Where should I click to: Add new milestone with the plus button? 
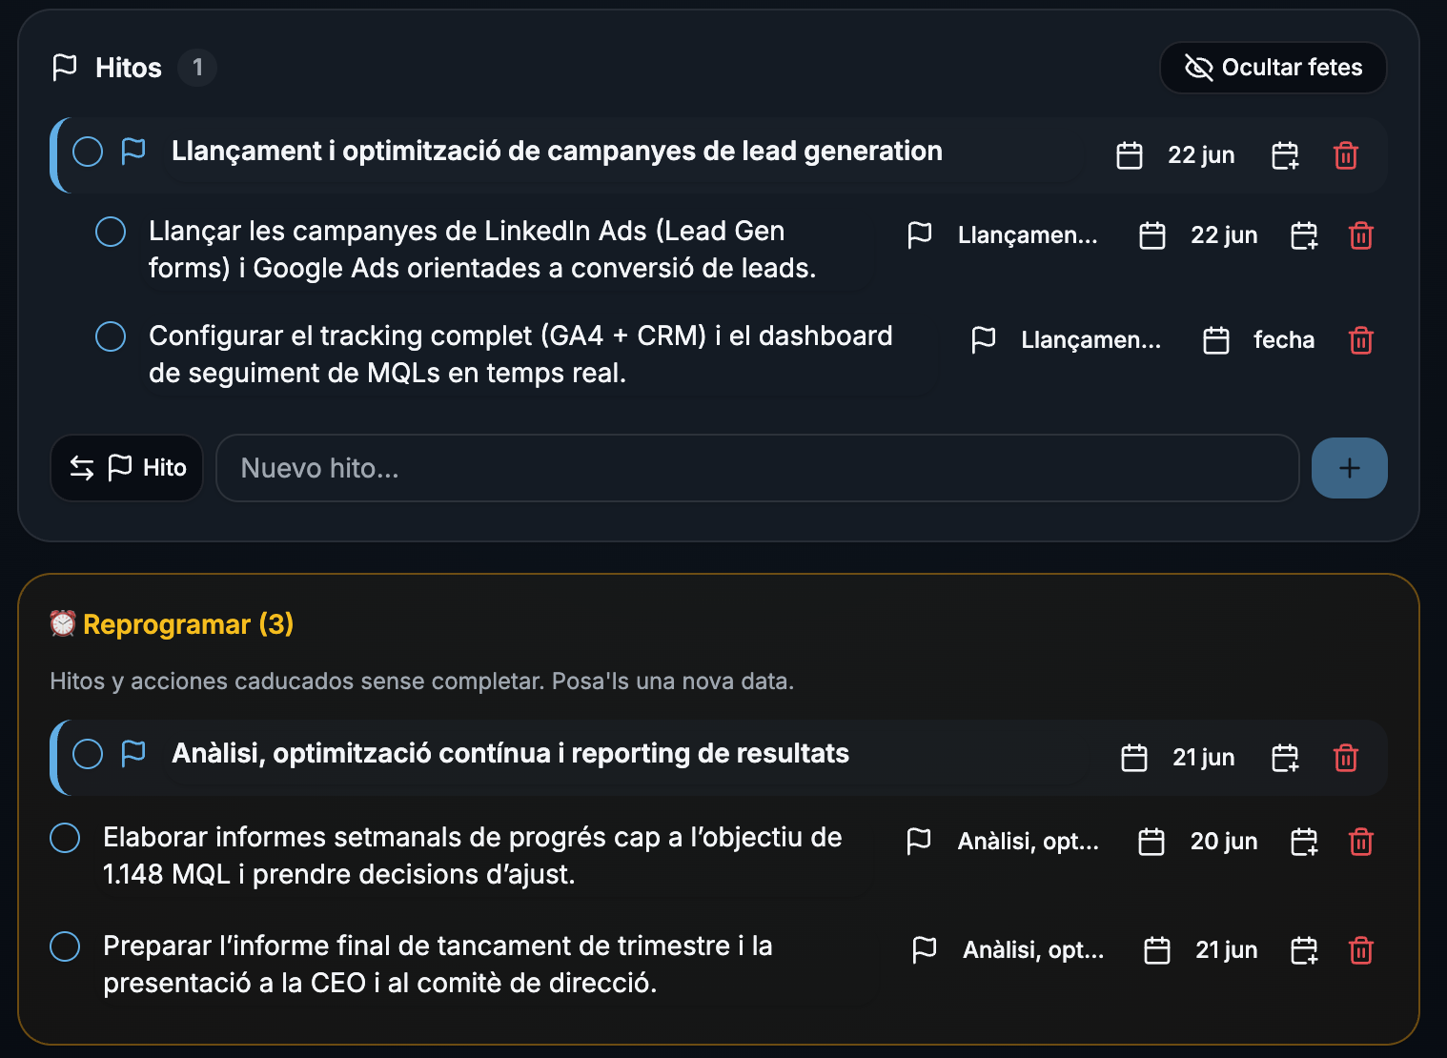pyautogui.click(x=1349, y=468)
